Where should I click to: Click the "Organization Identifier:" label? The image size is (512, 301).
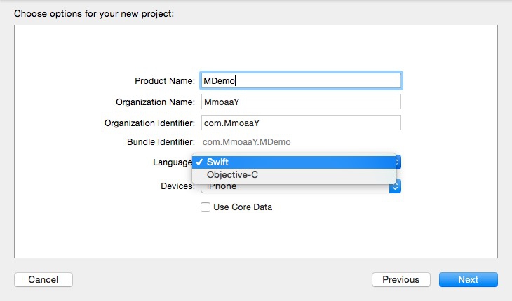(x=149, y=123)
